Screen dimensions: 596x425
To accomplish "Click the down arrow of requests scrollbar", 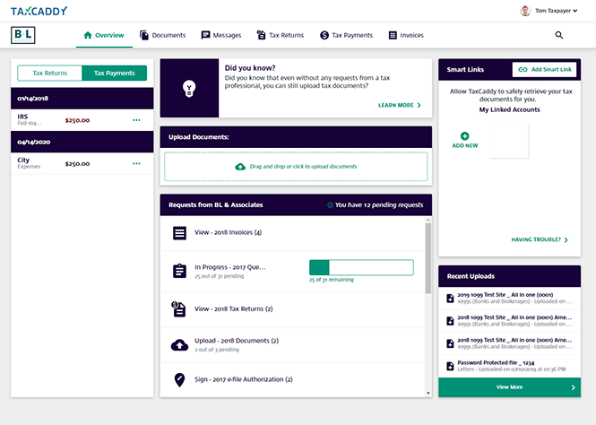I will point(428,394).
